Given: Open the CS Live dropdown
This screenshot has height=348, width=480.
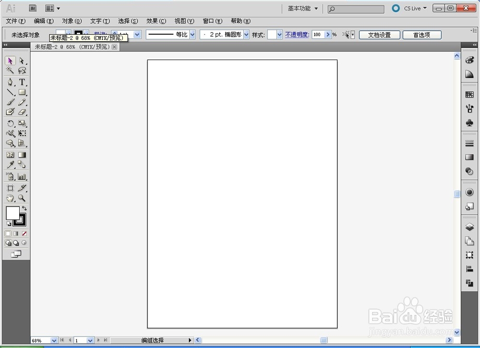Looking at the screenshot, I should 415,9.
